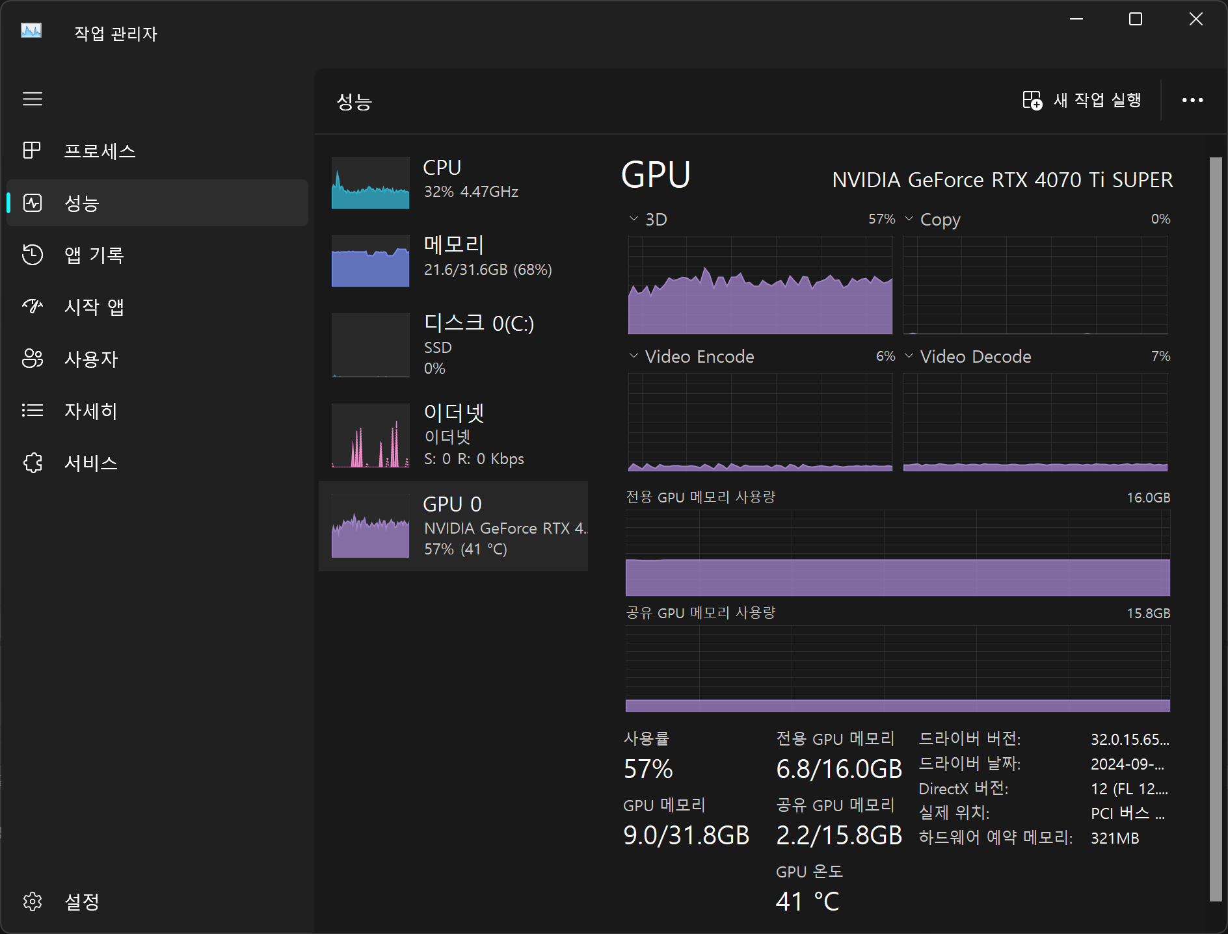Click the three-dot more options icon
1228x934 pixels.
tap(1192, 100)
